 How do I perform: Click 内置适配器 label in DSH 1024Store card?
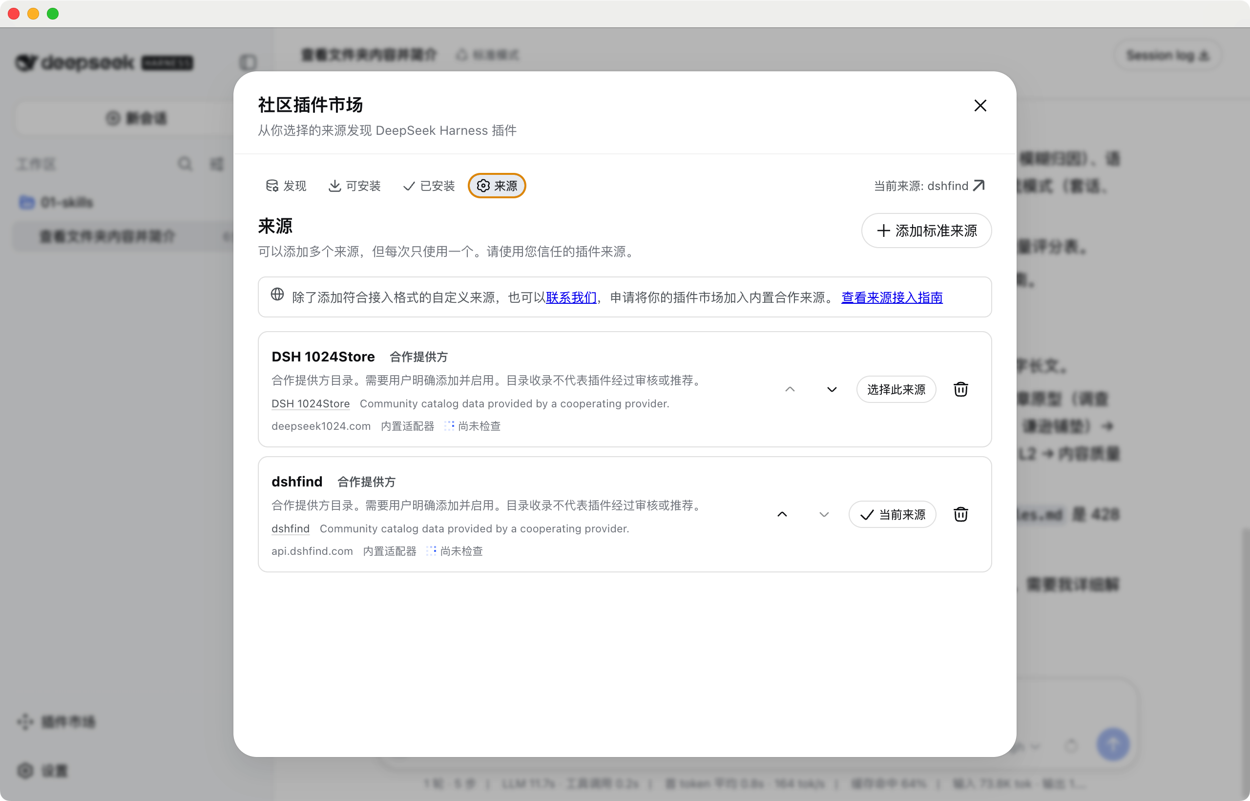pyautogui.click(x=407, y=426)
